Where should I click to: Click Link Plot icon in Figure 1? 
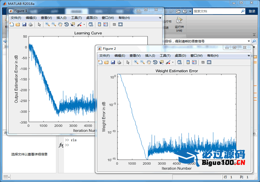click(91, 24)
